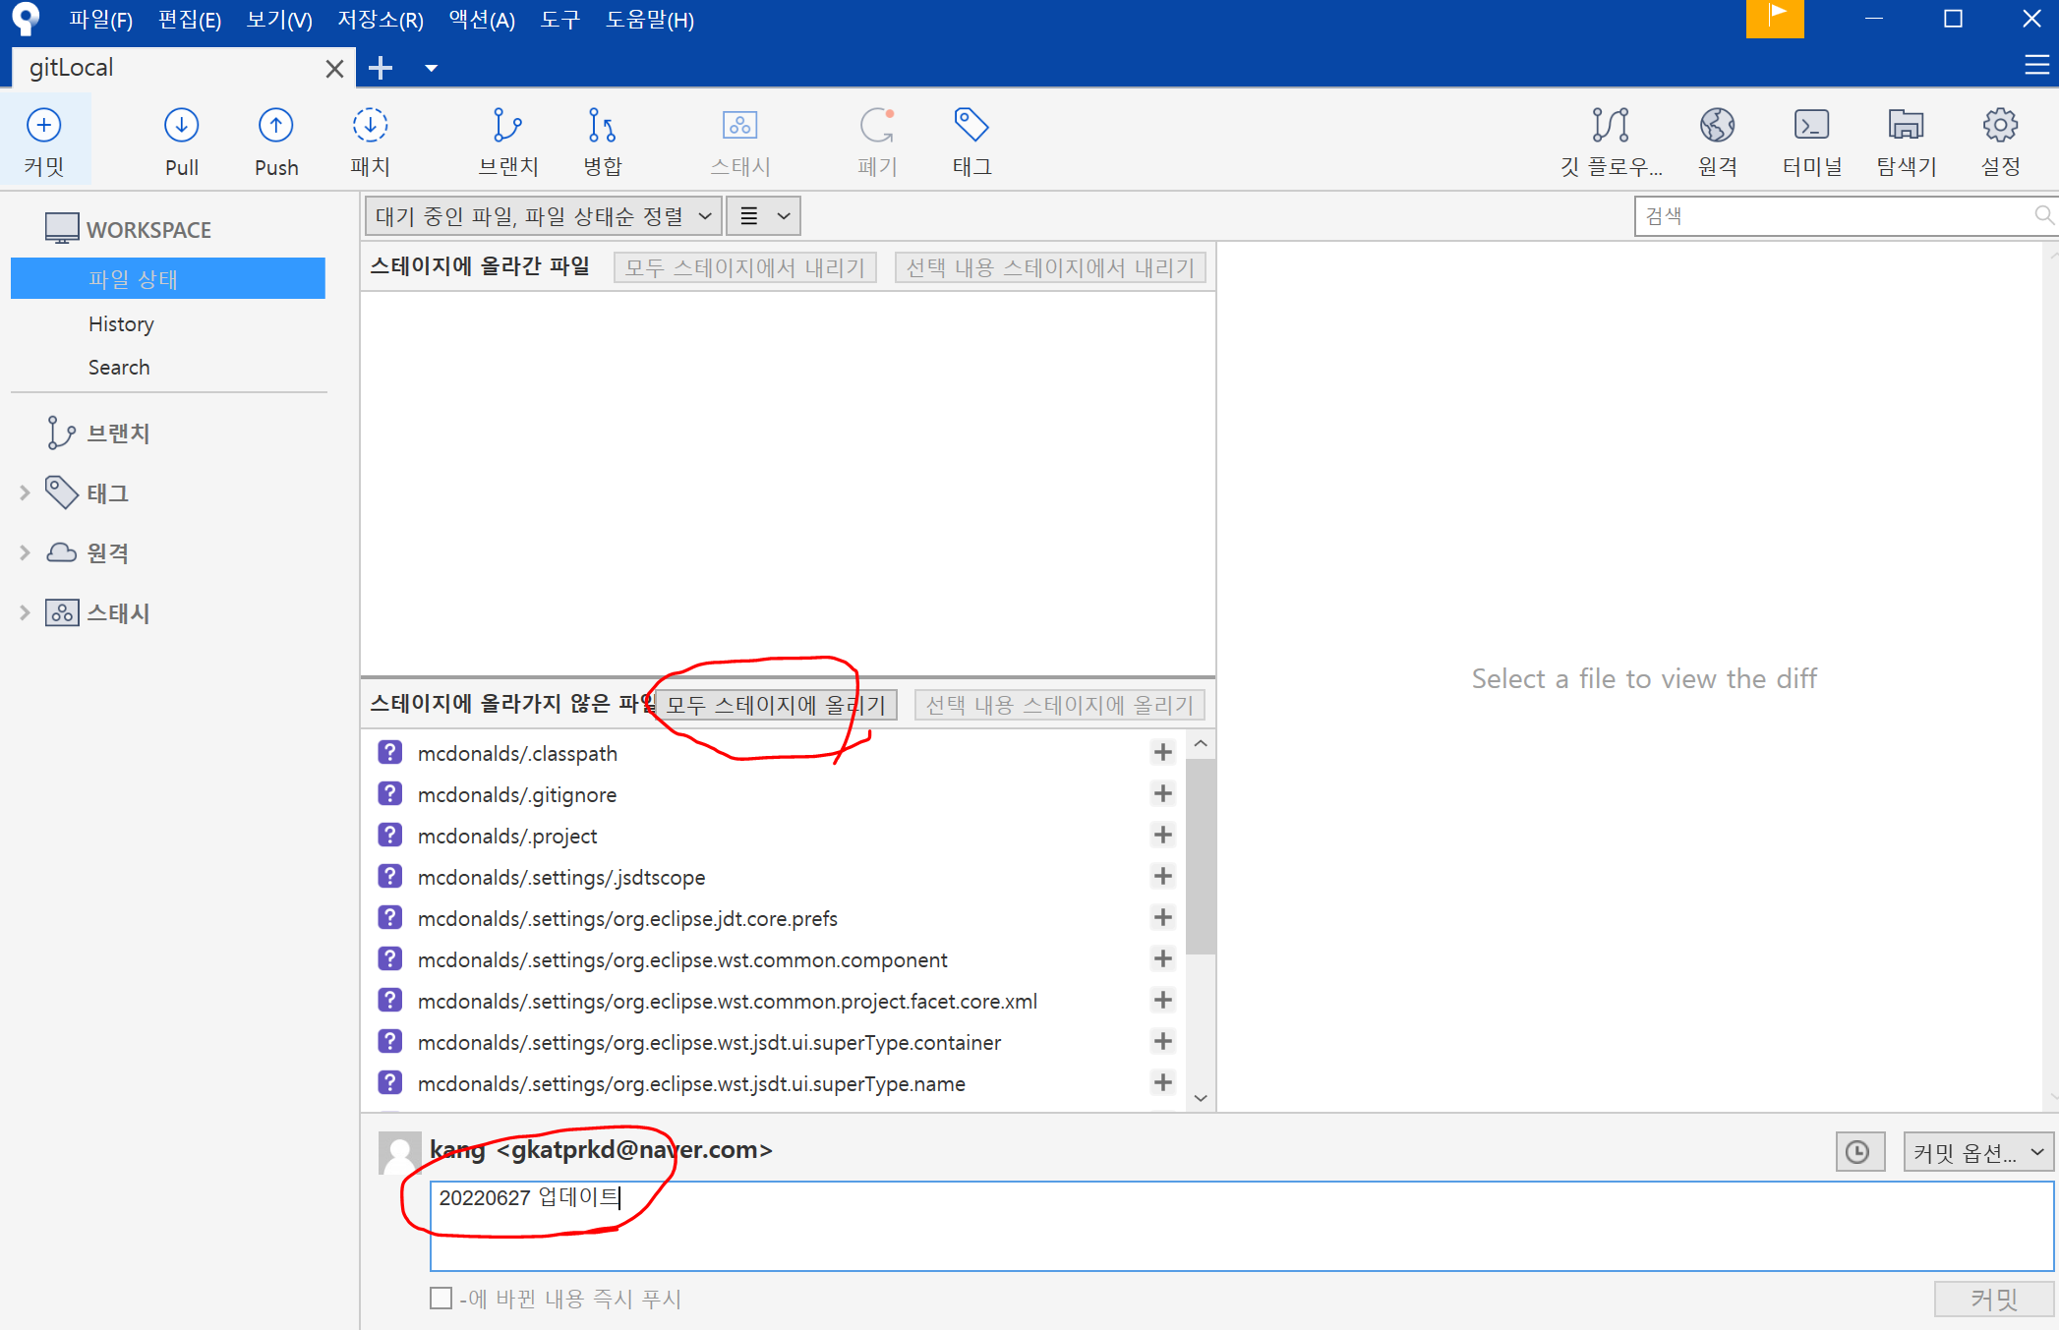Select 파일 상태 in the workspace sidebar
Screen dimensions: 2059x1330
click(x=168, y=279)
